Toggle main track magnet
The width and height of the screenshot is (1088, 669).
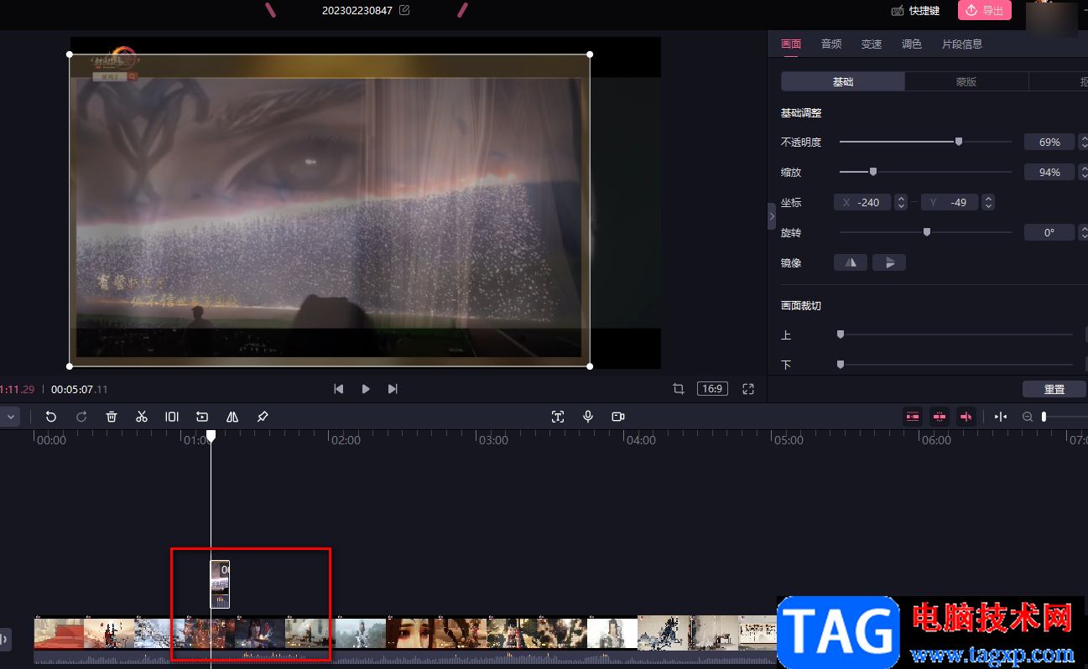point(913,417)
